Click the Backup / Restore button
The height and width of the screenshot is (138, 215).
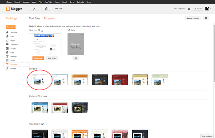pyautogui.click(x=193, y=18)
